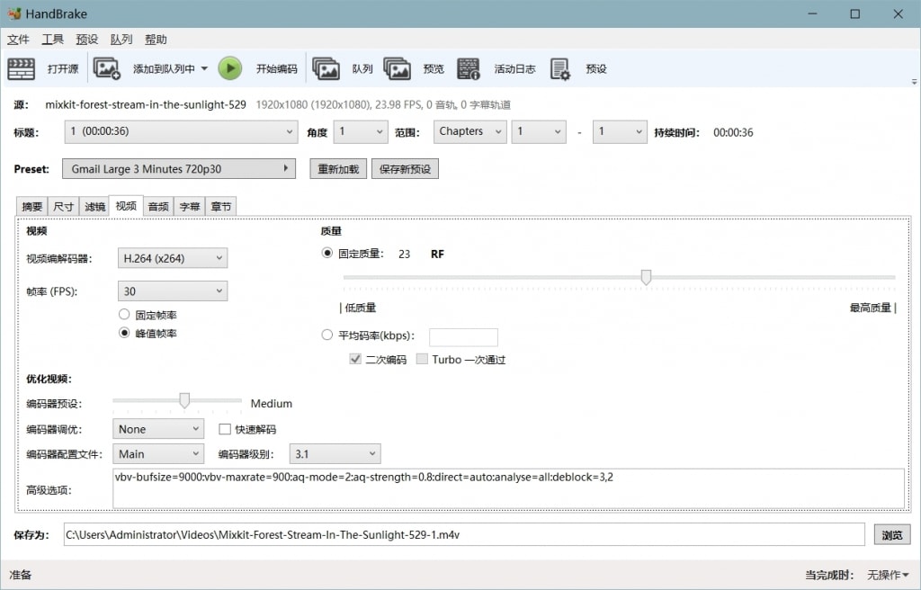Click the 浏览 button
Viewport: 921px width, 590px height.
pos(892,535)
